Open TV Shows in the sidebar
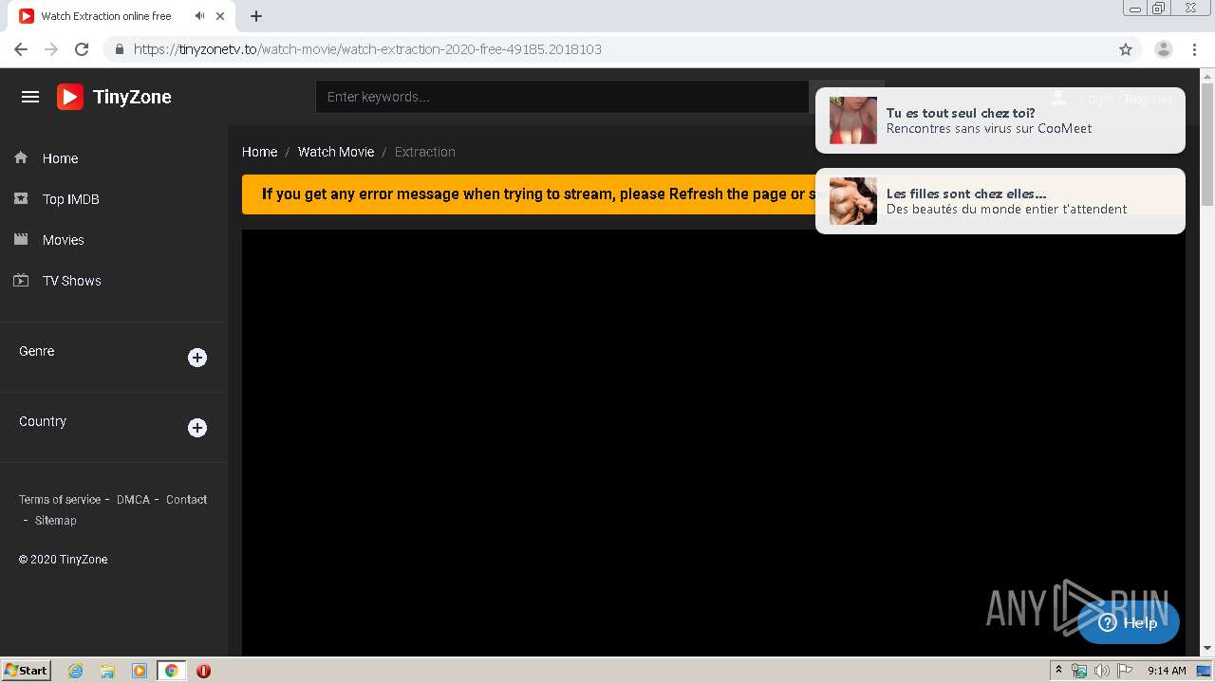1215x683 pixels. point(71,281)
